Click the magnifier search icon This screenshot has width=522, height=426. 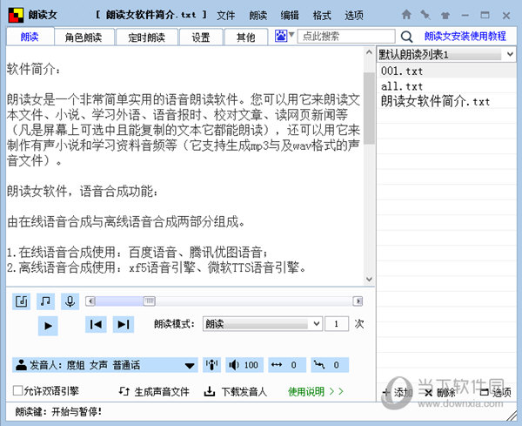tap(407, 37)
